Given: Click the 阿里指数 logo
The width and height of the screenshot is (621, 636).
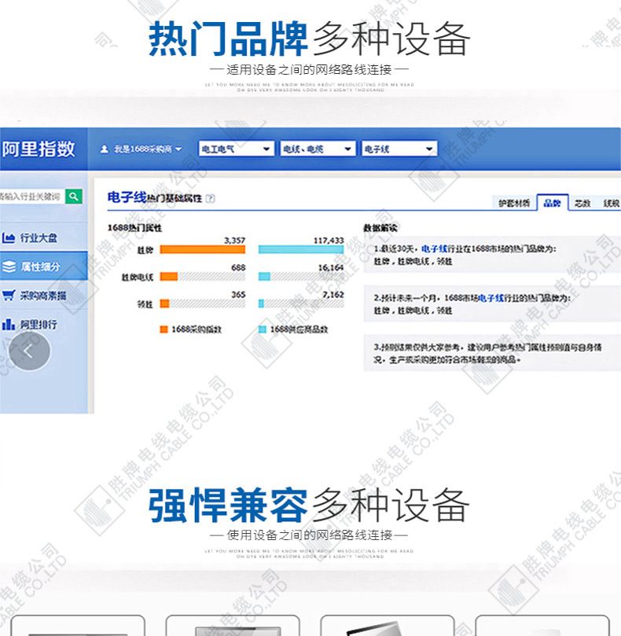Looking at the screenshot, I should pyautogui.click(x=38, y=148).
